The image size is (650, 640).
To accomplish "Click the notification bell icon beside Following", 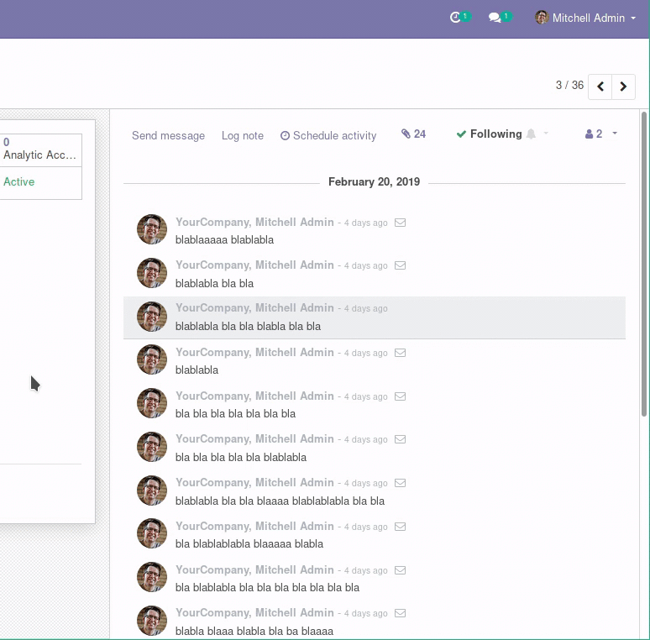I will click(x=531, y=134).
